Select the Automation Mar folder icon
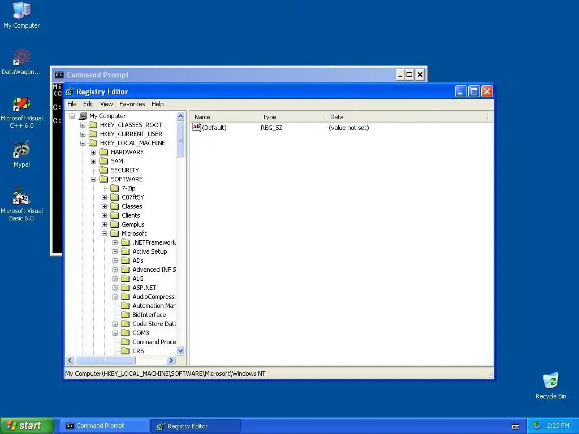 pyautogui.click(x=126, y=306)
